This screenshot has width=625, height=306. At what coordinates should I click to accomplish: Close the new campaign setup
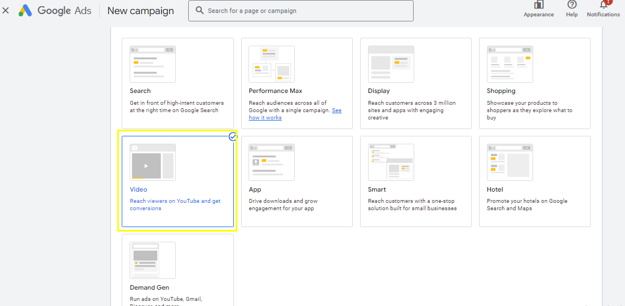(x=5, y=11)
